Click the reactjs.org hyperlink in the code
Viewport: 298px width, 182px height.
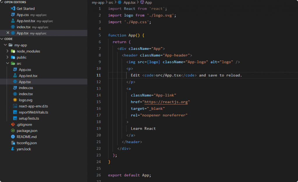coord(166,102)
